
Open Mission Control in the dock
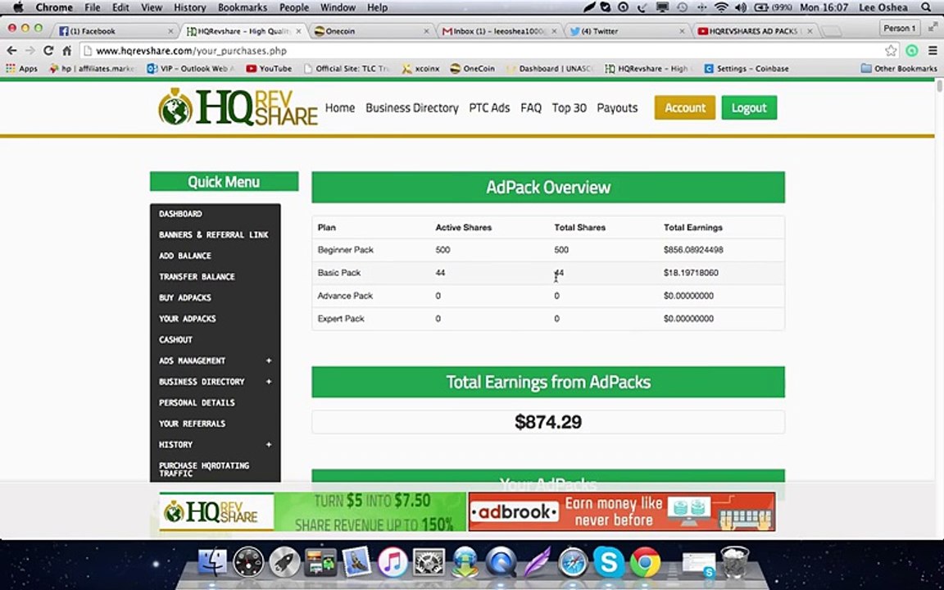click(x=320, y=562)
